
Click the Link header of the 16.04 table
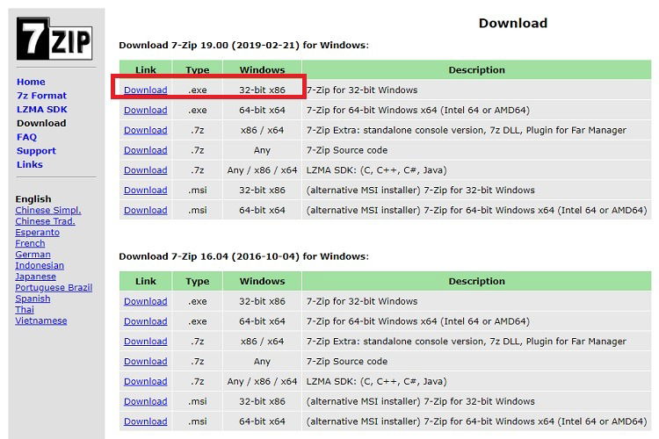145,282
